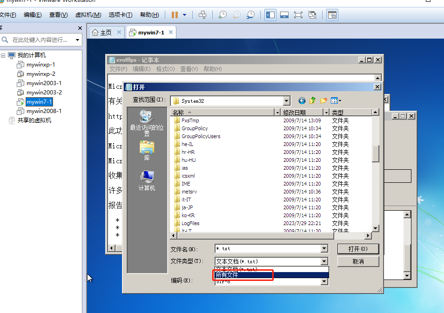This screenshot has height=313, width=444.
Task: Select mywinxp-2 virtual machine
Action: coord(41,74)
